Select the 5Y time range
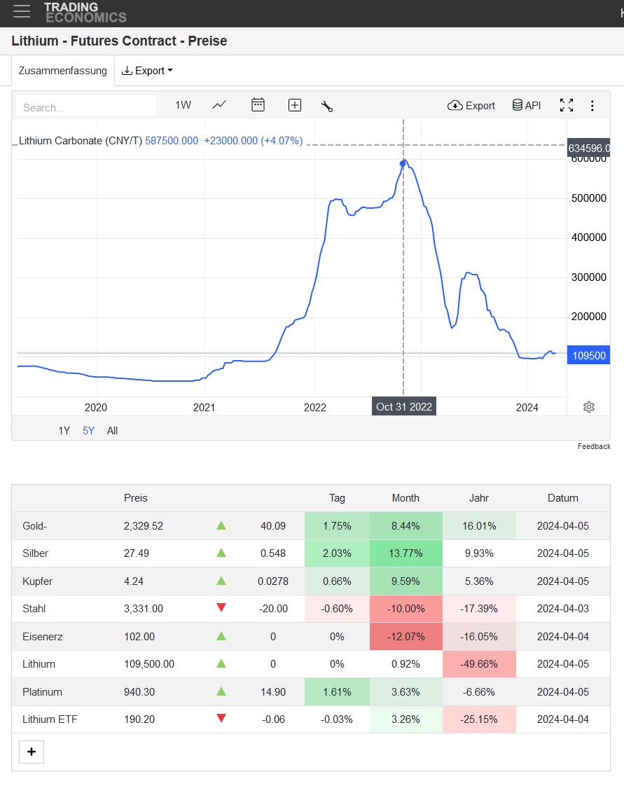This screenshot has width=624, height=800. (x=88, y=431)
